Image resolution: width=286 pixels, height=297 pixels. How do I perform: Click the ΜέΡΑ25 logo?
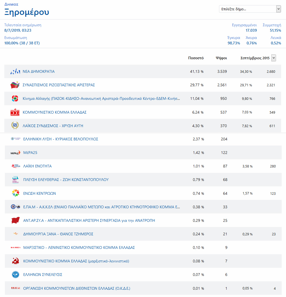pos(15,153)
